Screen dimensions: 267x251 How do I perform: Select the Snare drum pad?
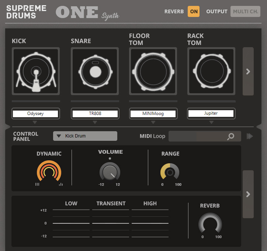[x=95, y=71]
